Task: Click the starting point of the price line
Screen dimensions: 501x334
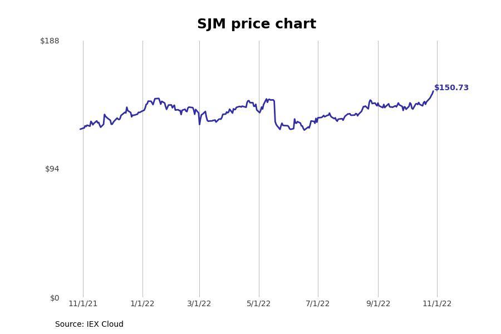Action: tap(80, 129)
